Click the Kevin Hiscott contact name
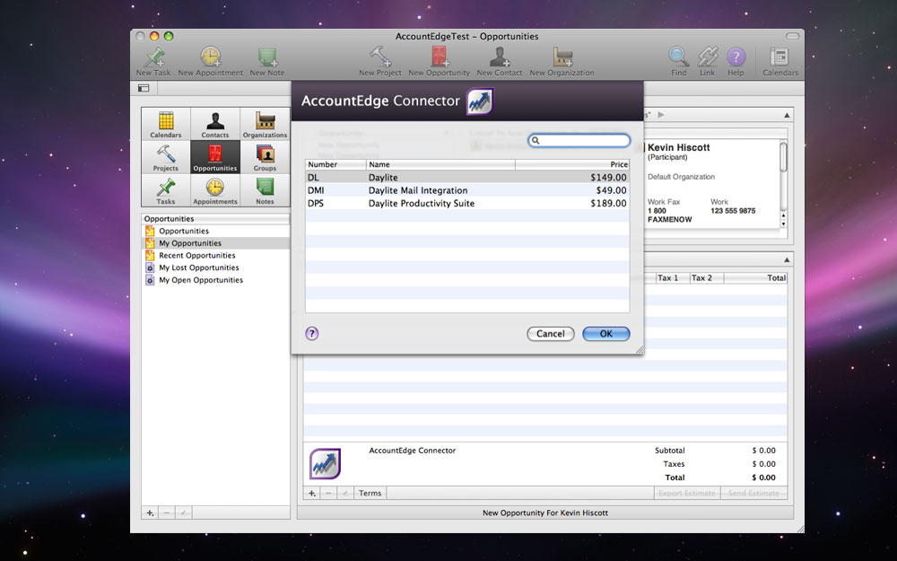 pyautogui.click(x=678, y=148)
